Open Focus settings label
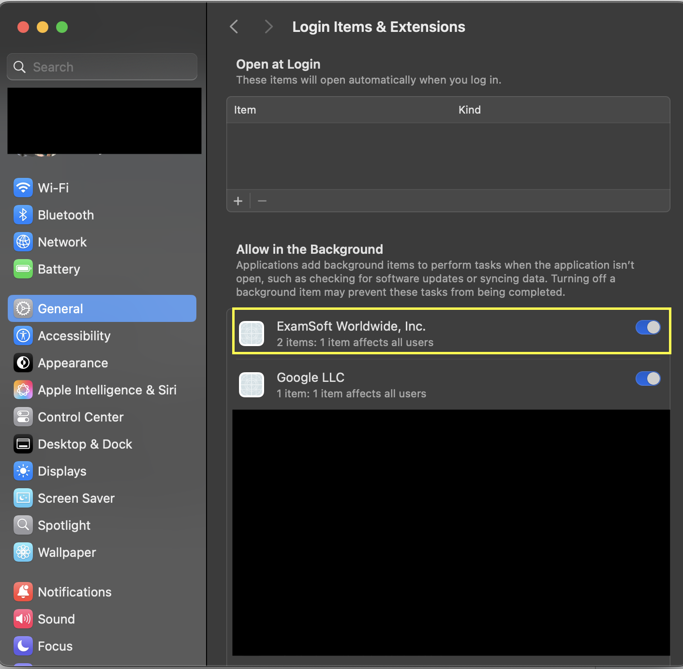 coord(55,646)
